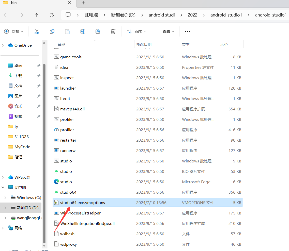Click the Delete trash icon
289x251 pixels.
tap(113, 31)
